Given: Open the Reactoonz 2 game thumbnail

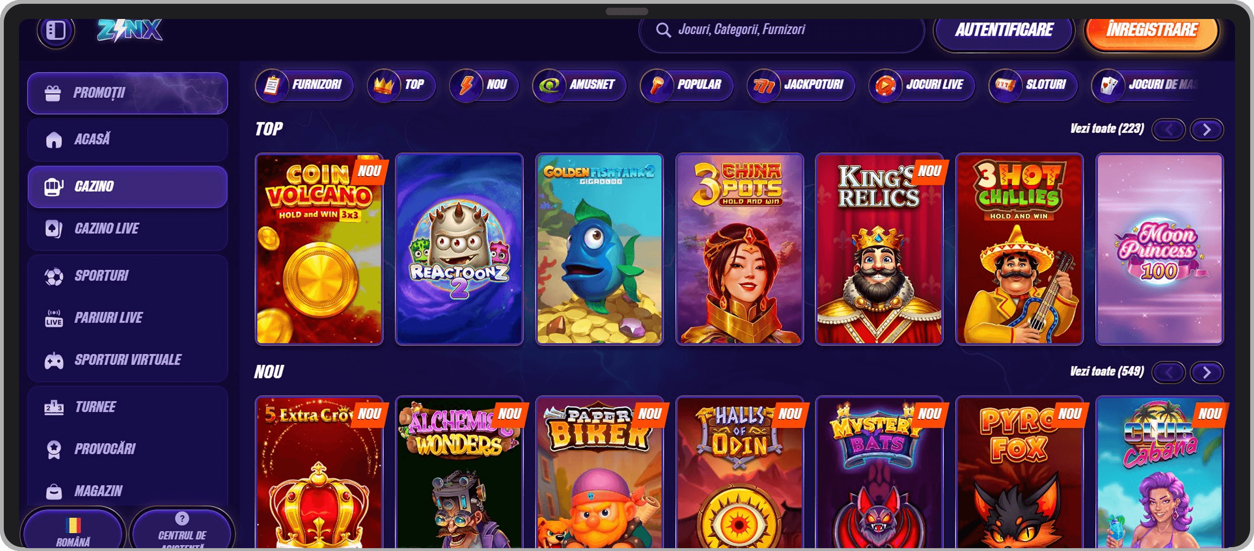Looking at the screenshot, I should [x=459, y=249].
